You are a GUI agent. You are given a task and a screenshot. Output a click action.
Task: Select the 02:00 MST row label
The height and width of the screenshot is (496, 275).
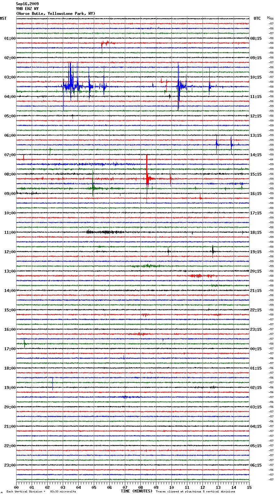click(10, 58)
